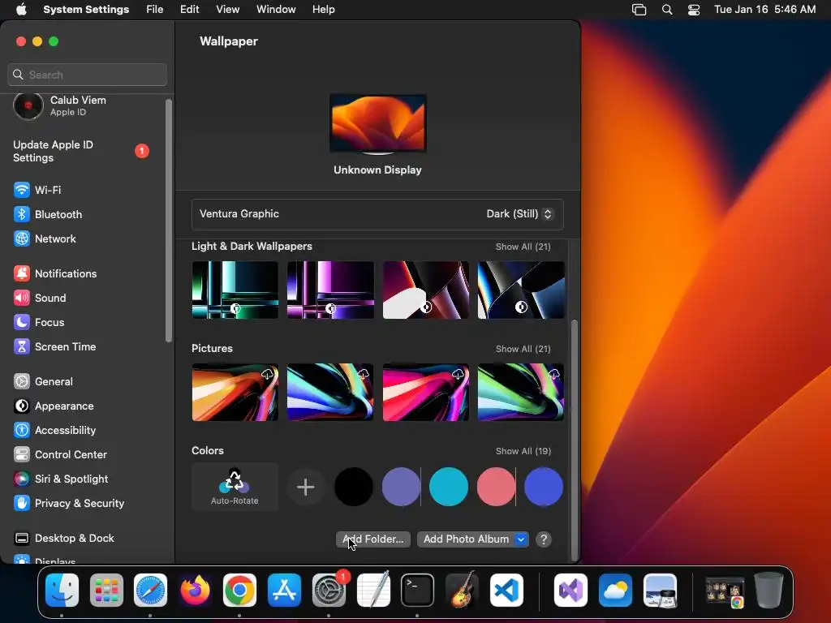
Task: Open Control Center in menu bar
Action: pos(694,10)
